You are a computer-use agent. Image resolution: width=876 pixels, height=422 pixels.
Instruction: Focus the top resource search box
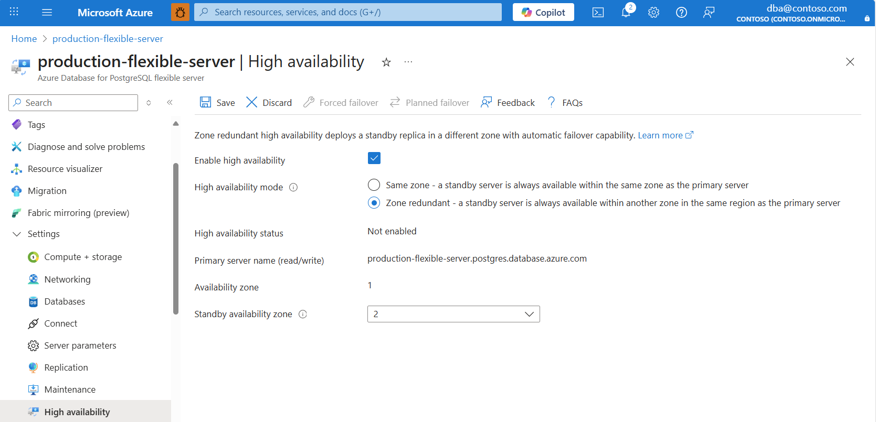click(x=347, y=12)
